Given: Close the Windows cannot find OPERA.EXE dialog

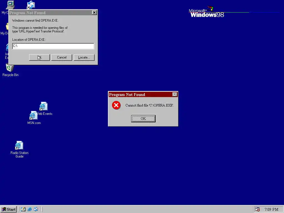Looking at the screenshot, I should (94, 12).
